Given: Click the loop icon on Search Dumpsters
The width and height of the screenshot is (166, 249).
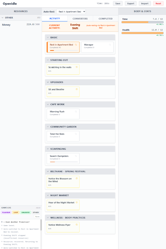Looking at the screenshot, I should click(x=76, y=156).
